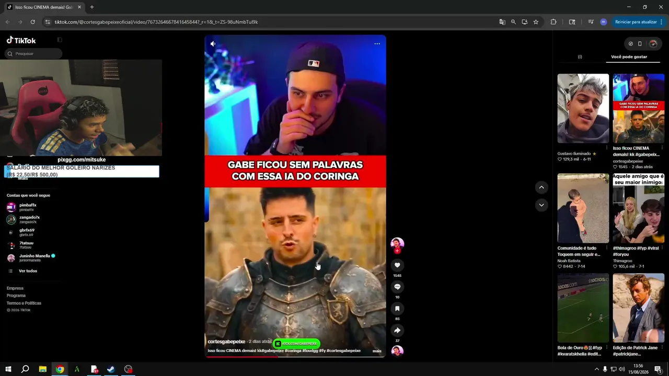Open the Windows notification center
Image resolution: width=669 pixels, height=376 pixels.
tap(658, 369)
